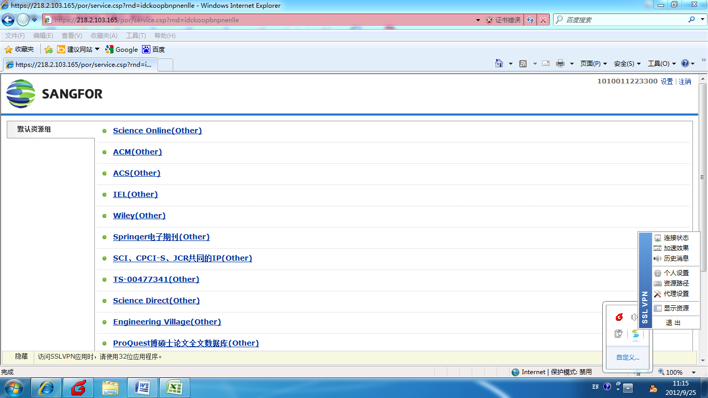This screenshot has width=708, height=398.
Task: Select 连接状态 in SSL VPN menu
Action: pyautogui.click(x=676, y=238)
